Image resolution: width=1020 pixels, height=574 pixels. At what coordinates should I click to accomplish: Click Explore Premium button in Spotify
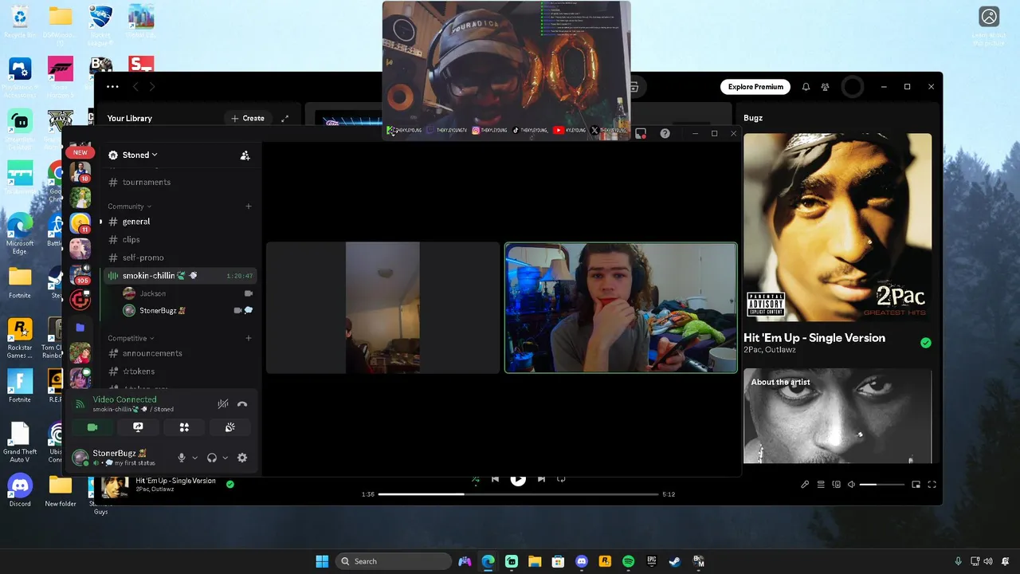pyautogui.click(x=755, y=87)
